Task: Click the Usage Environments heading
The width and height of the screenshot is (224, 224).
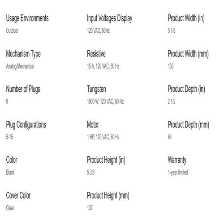Action: coord(27,18)
